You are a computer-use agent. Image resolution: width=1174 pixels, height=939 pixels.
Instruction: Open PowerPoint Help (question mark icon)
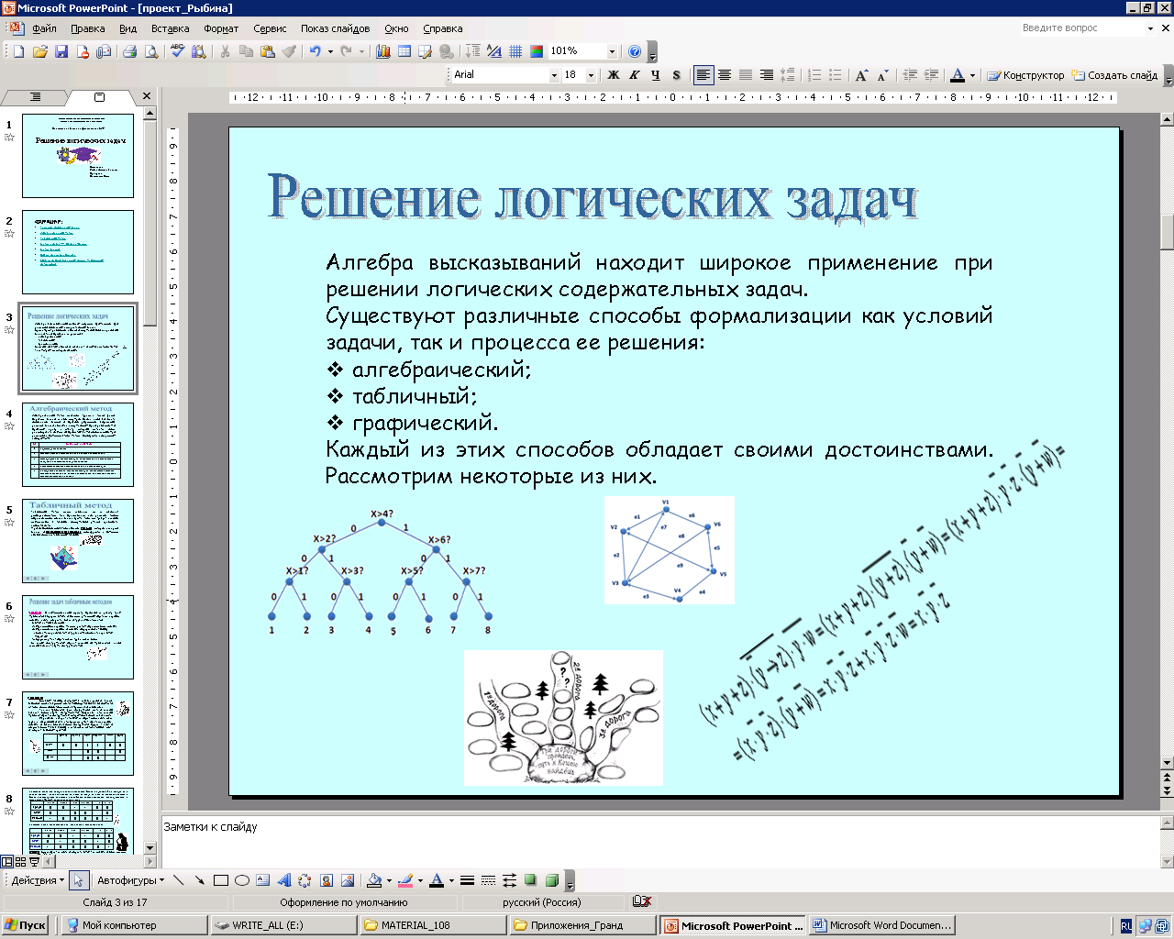[635, 51]
